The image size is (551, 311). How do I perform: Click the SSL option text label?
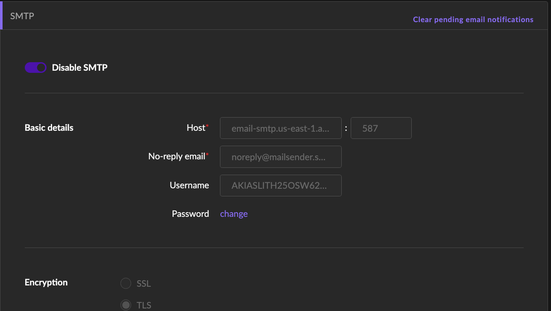pos(144,284)
